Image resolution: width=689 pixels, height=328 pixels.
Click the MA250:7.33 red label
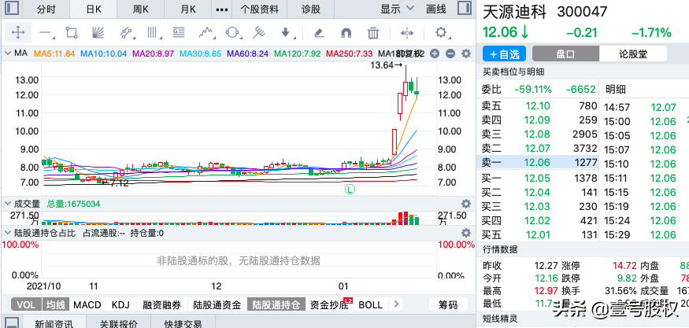(x=350, y=53)
